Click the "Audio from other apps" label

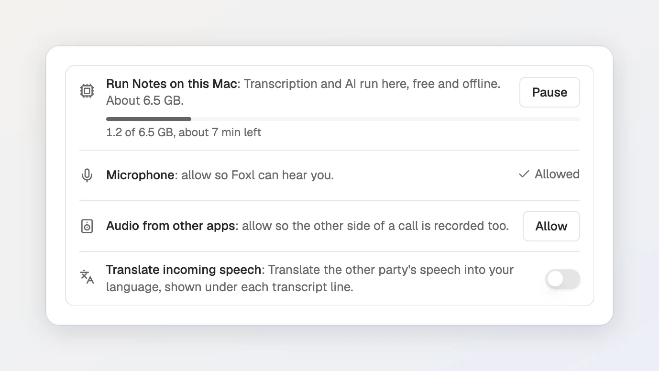click(171, 226)
